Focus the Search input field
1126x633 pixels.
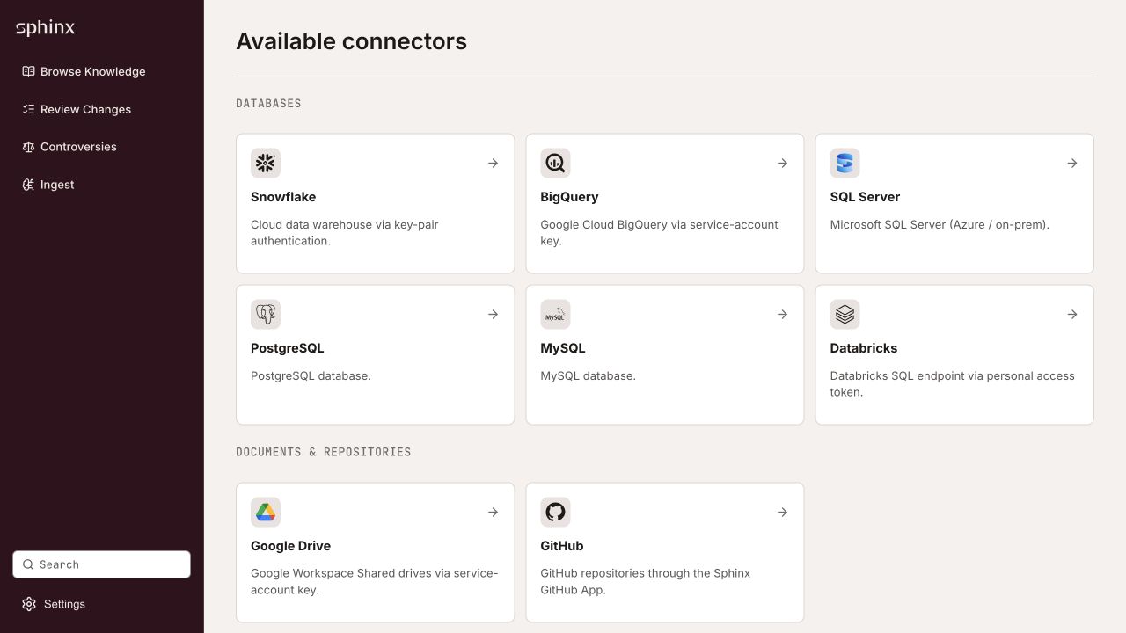pos(101,564)
